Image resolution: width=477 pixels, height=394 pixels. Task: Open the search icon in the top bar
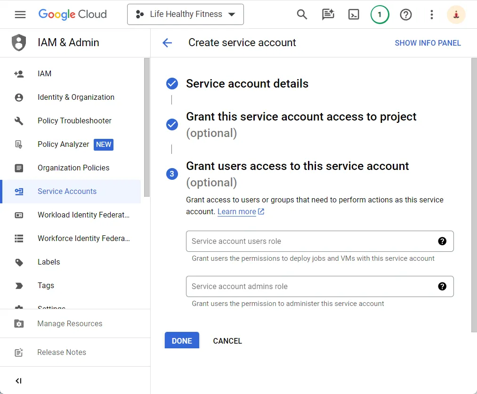[302, 14]
